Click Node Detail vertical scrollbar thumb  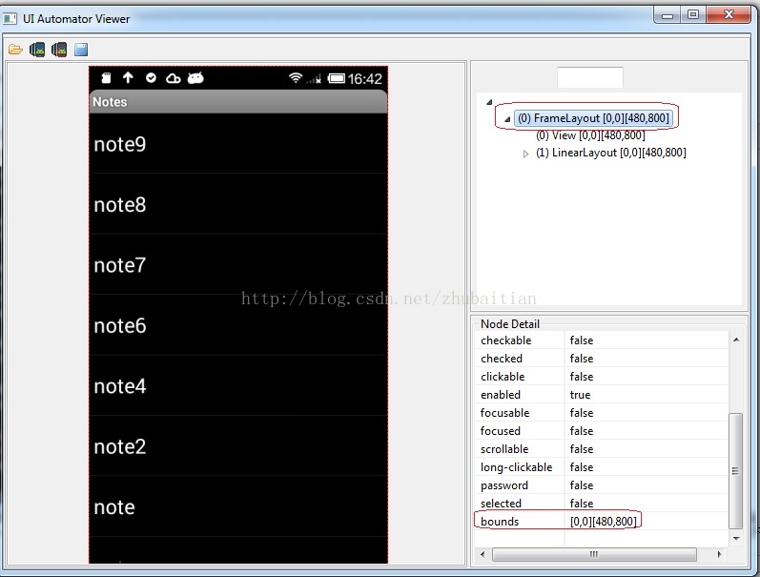[736, 470]
